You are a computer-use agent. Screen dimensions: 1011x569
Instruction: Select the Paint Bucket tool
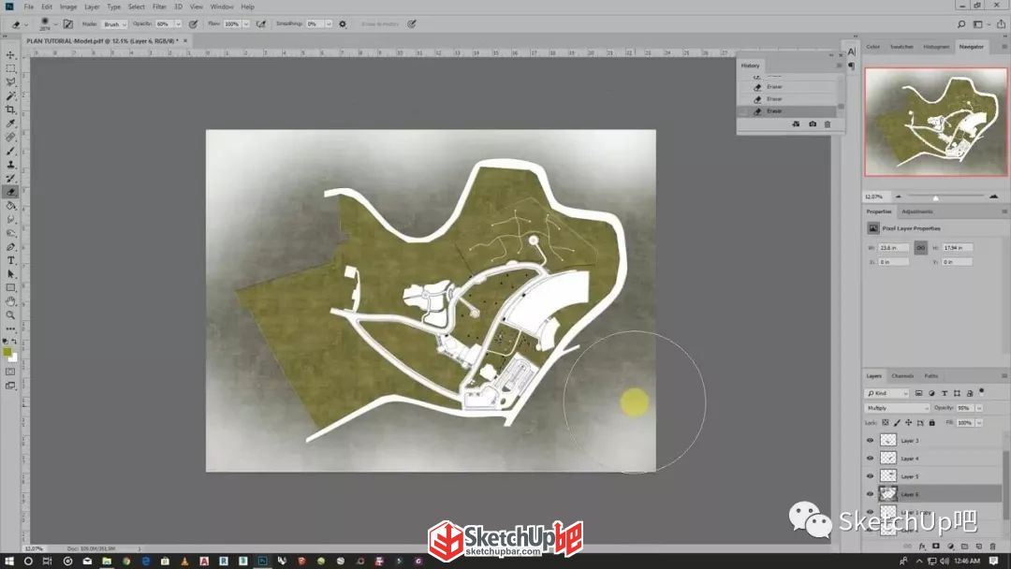(10, 206)
